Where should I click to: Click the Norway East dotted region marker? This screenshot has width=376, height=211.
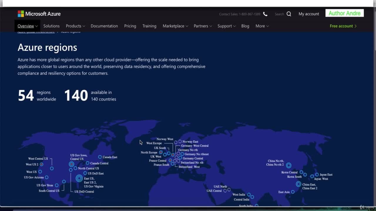coord(180,142)
